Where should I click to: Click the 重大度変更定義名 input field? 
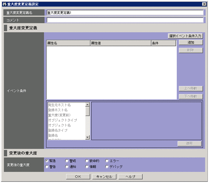125,13
